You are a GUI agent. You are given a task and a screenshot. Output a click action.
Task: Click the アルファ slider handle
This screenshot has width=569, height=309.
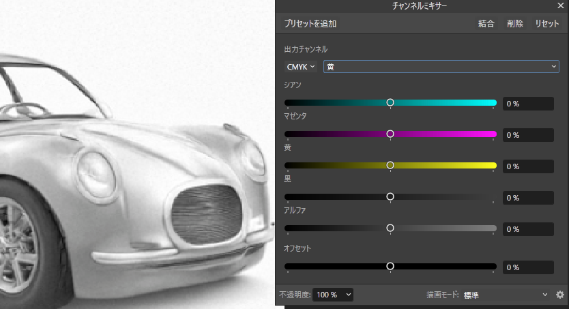[x=390, y=228]
